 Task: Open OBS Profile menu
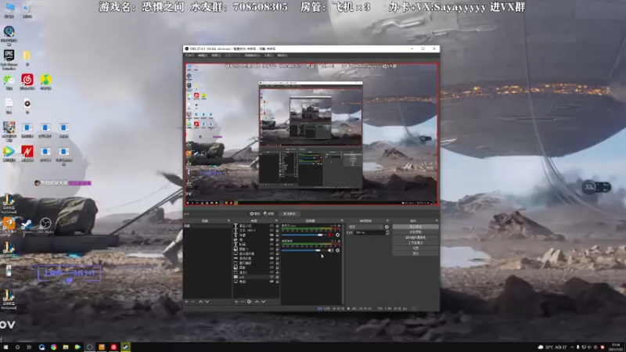coord(232,56)
